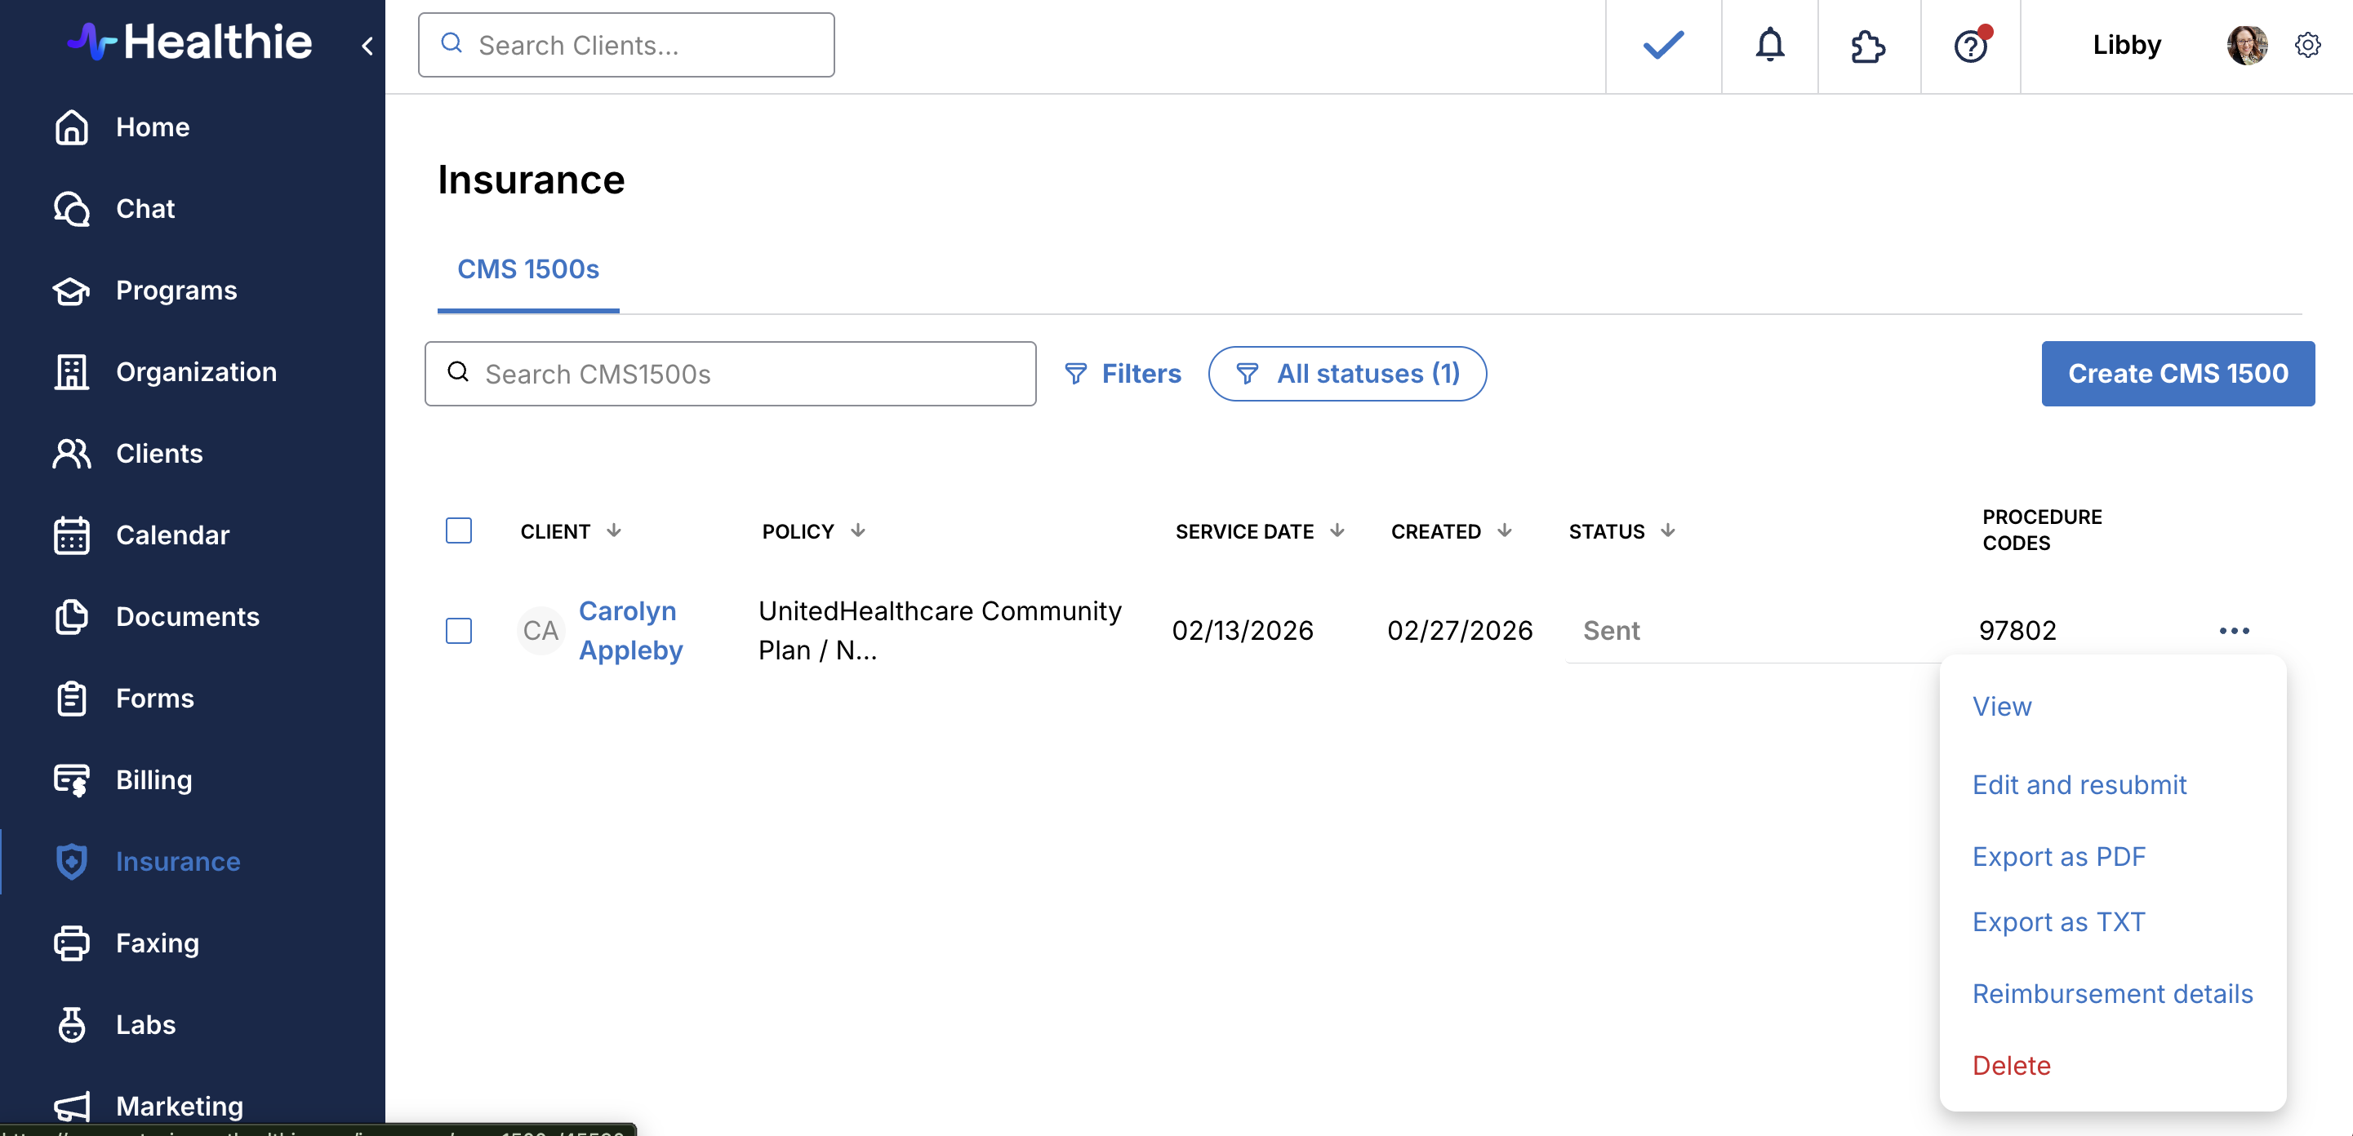Open the settings gear icon
This screenshot has width=2353, height=1136.
[x=2307, y=45]
